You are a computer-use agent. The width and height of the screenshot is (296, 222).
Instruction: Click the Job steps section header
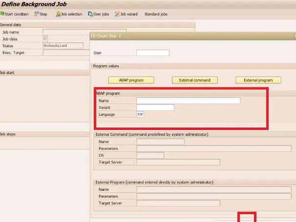pyautogui.click(x=45, y=134)
